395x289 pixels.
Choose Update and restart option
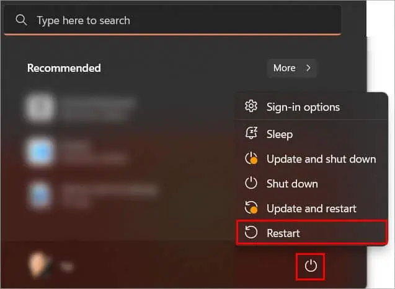point(311,209)
